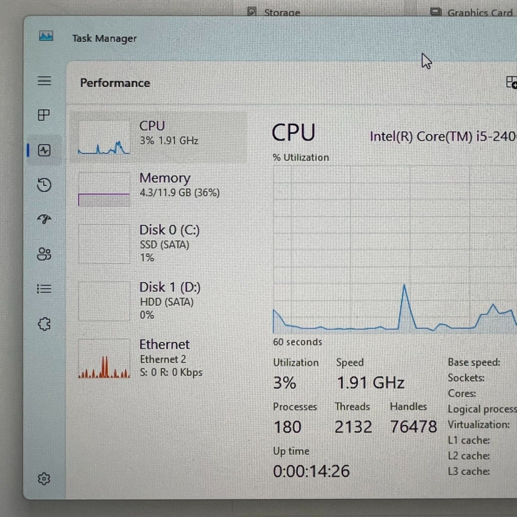Click the 'Up time' label

point(291,451)
